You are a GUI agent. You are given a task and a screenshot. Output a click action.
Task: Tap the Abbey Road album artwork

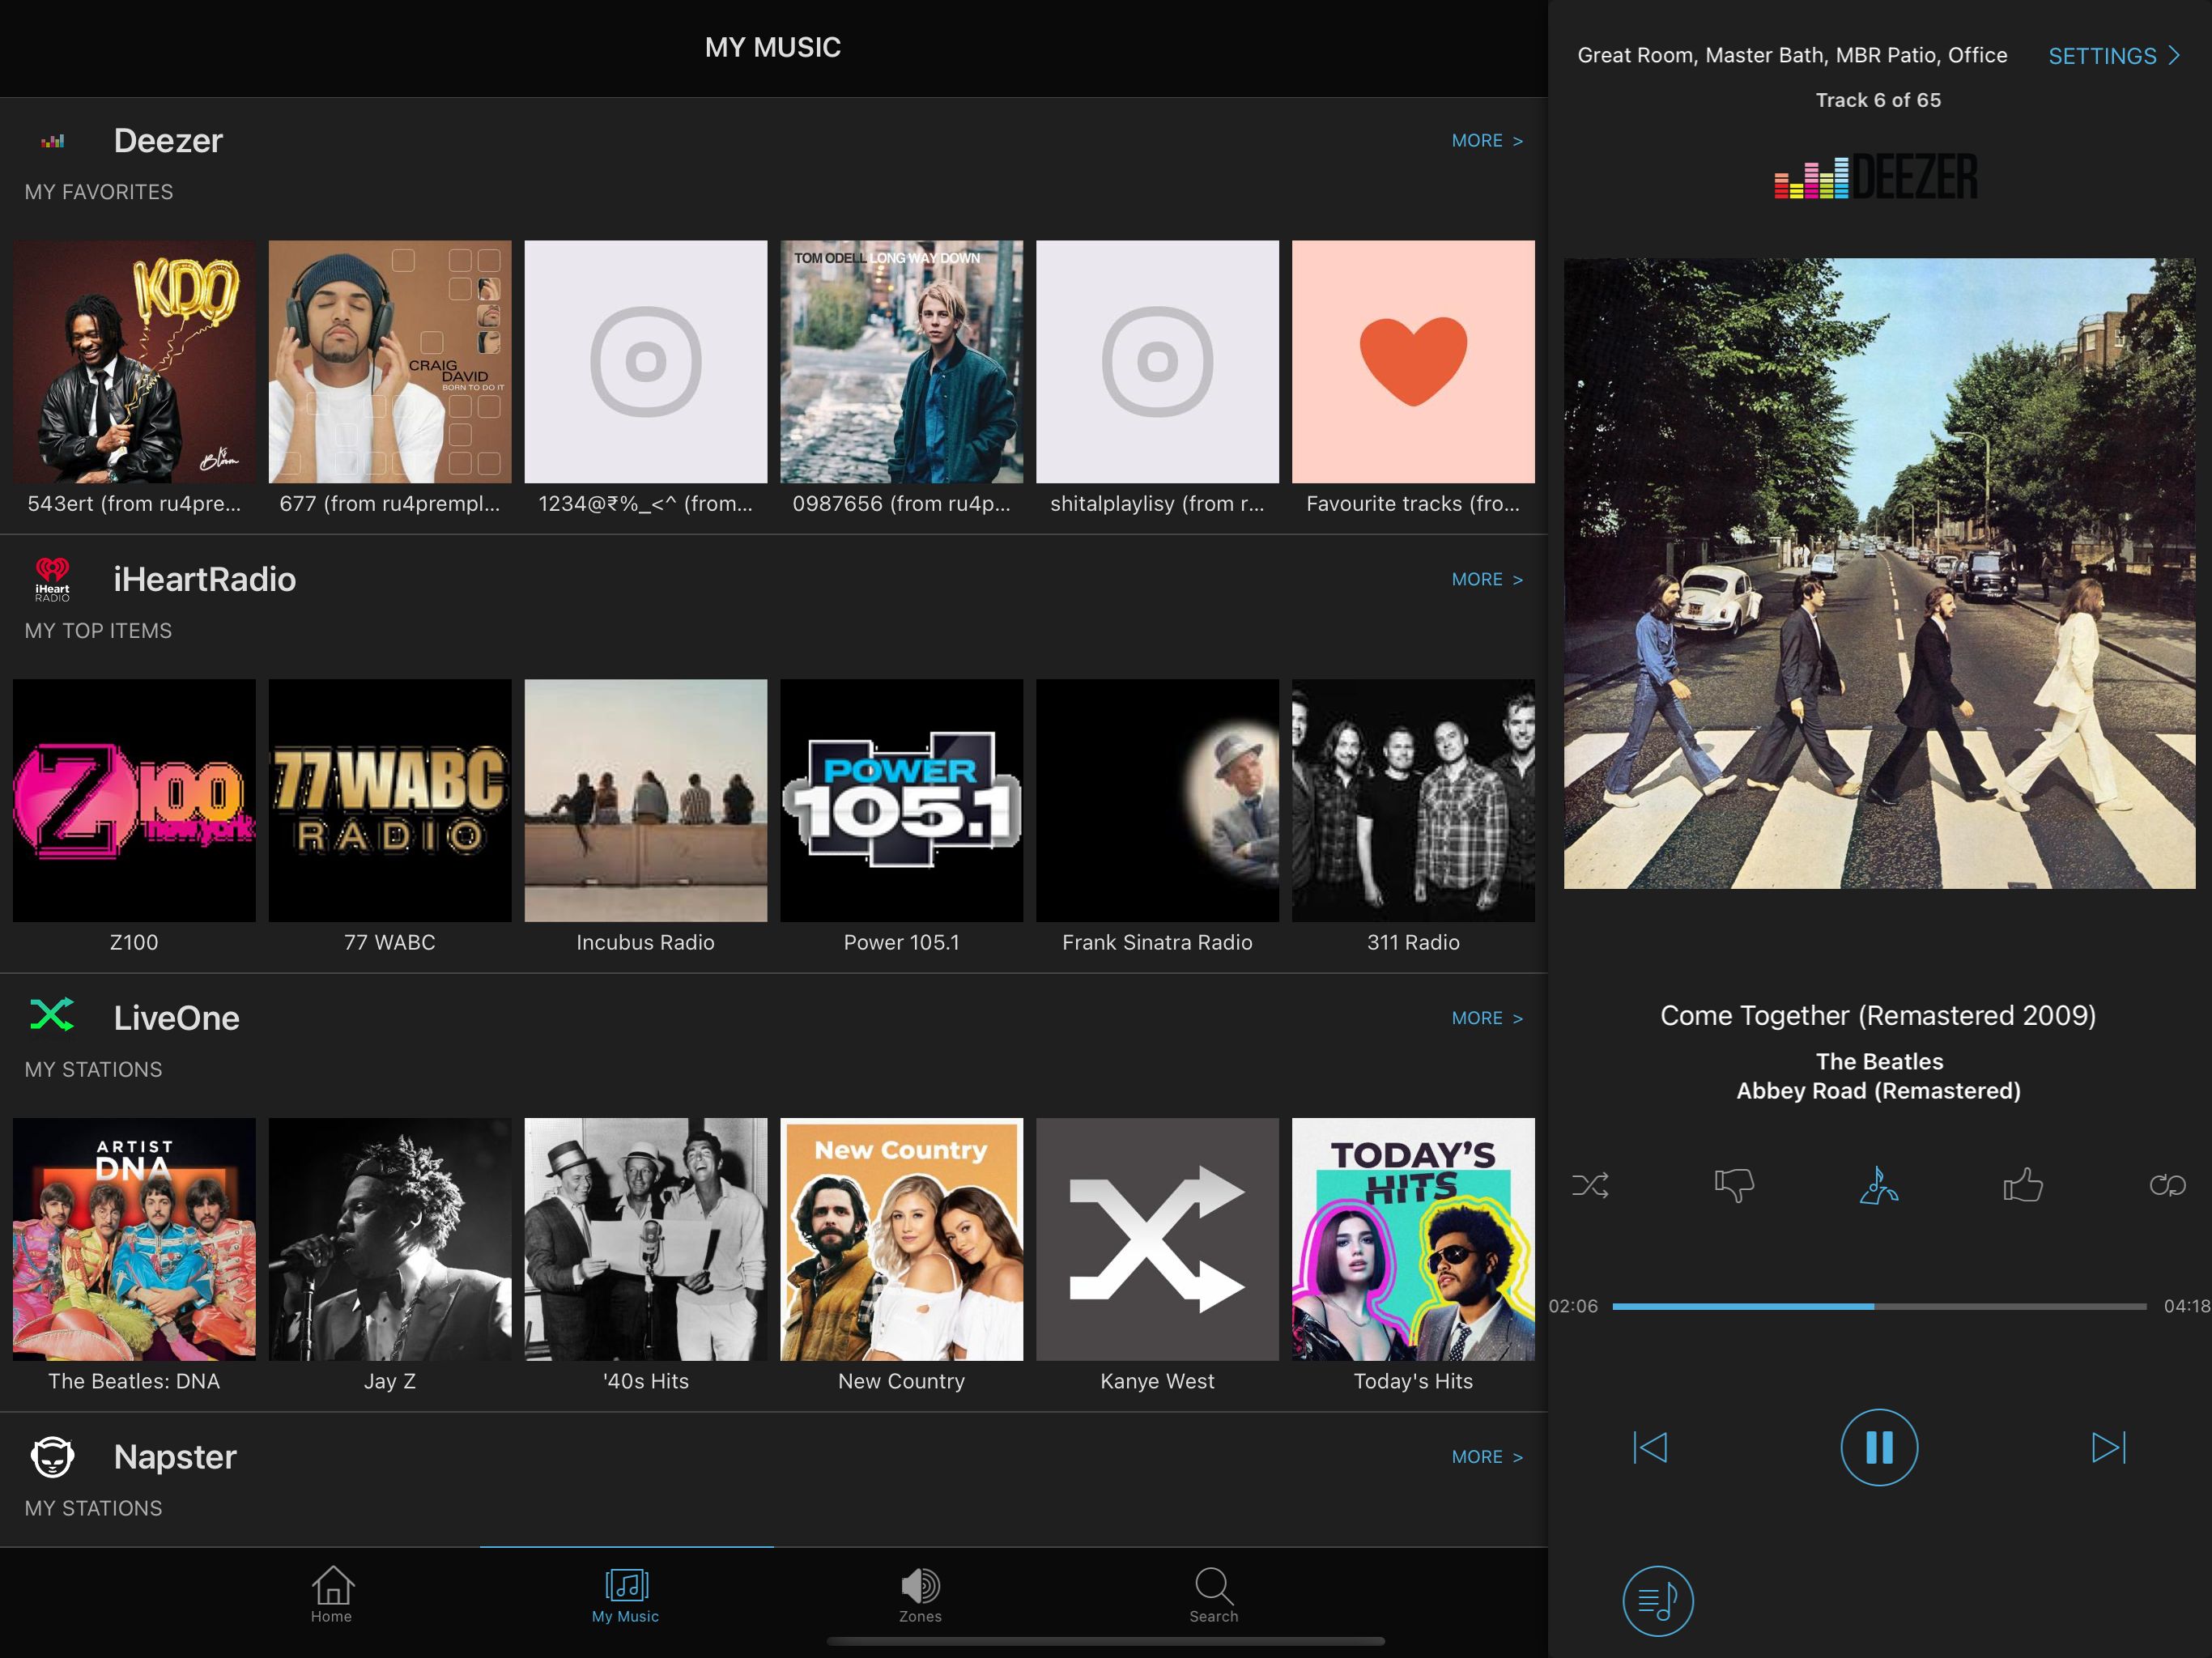1880,574
